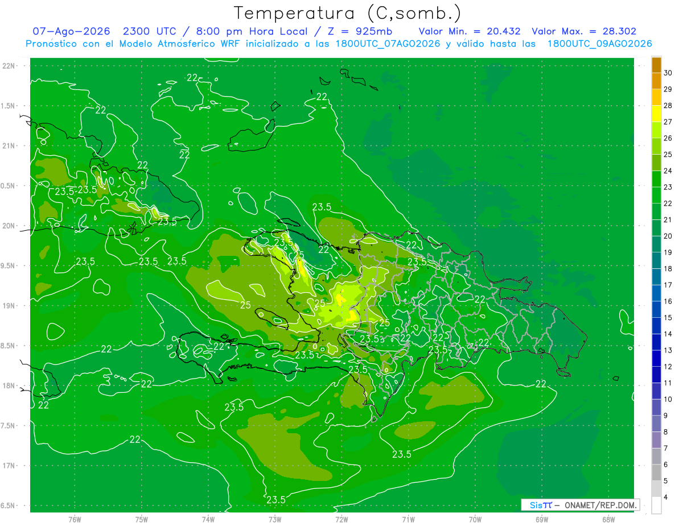Screen dimensions: 683x527
Task: Click 'Valor Min. = 20.432' text
Action: click(x=470, y=31)
